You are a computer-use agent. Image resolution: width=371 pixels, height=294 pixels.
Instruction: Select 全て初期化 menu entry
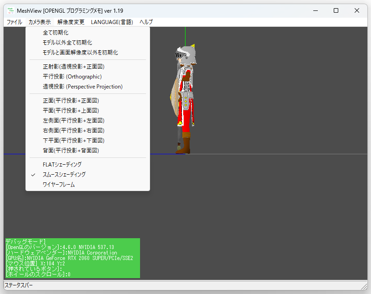point(88,33)
